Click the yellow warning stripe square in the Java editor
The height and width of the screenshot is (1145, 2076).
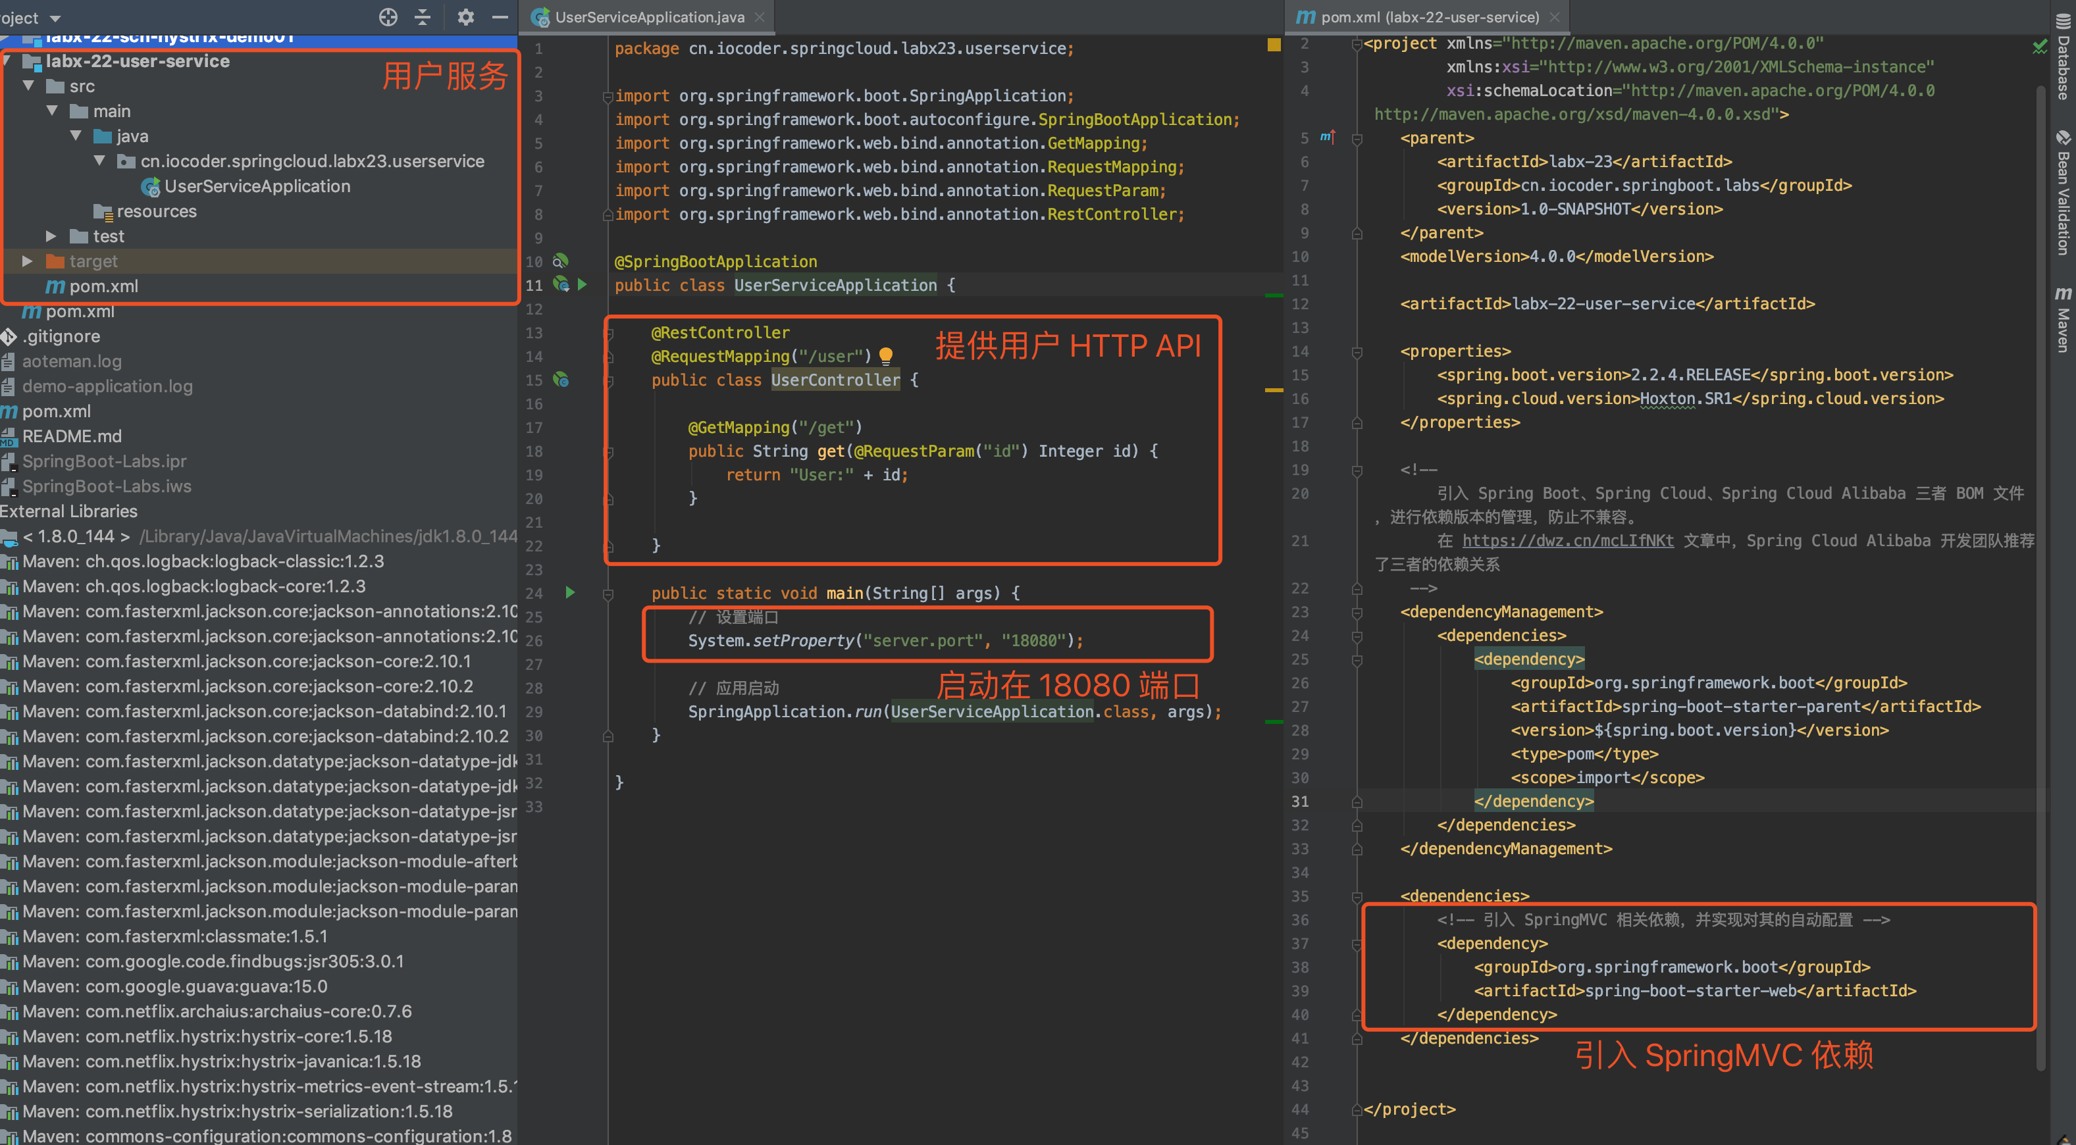click(x=1274, y=45)
